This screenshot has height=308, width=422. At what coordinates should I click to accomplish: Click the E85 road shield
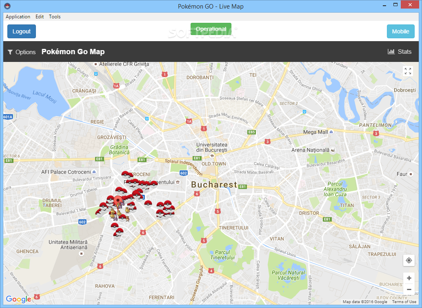[x=252, y=132]
